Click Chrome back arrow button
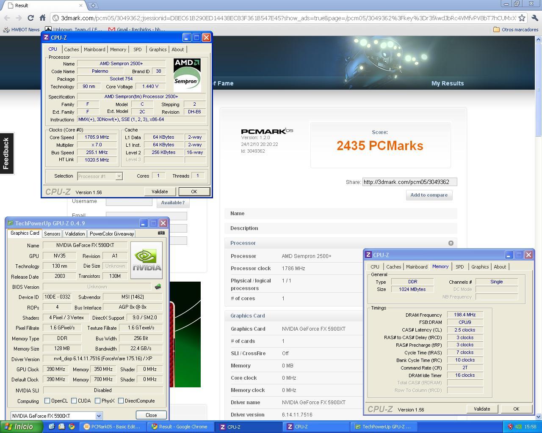Viewport: 542px width, 433px height. tap(7, 18)
